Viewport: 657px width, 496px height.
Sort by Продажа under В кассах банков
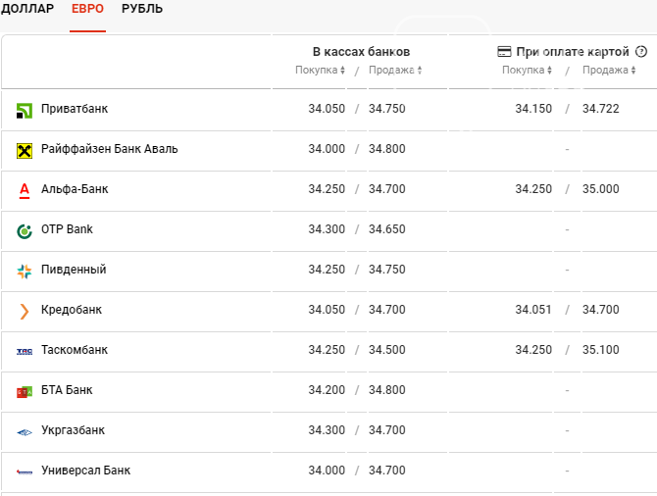pyautogui.click(x=395, y=70)
